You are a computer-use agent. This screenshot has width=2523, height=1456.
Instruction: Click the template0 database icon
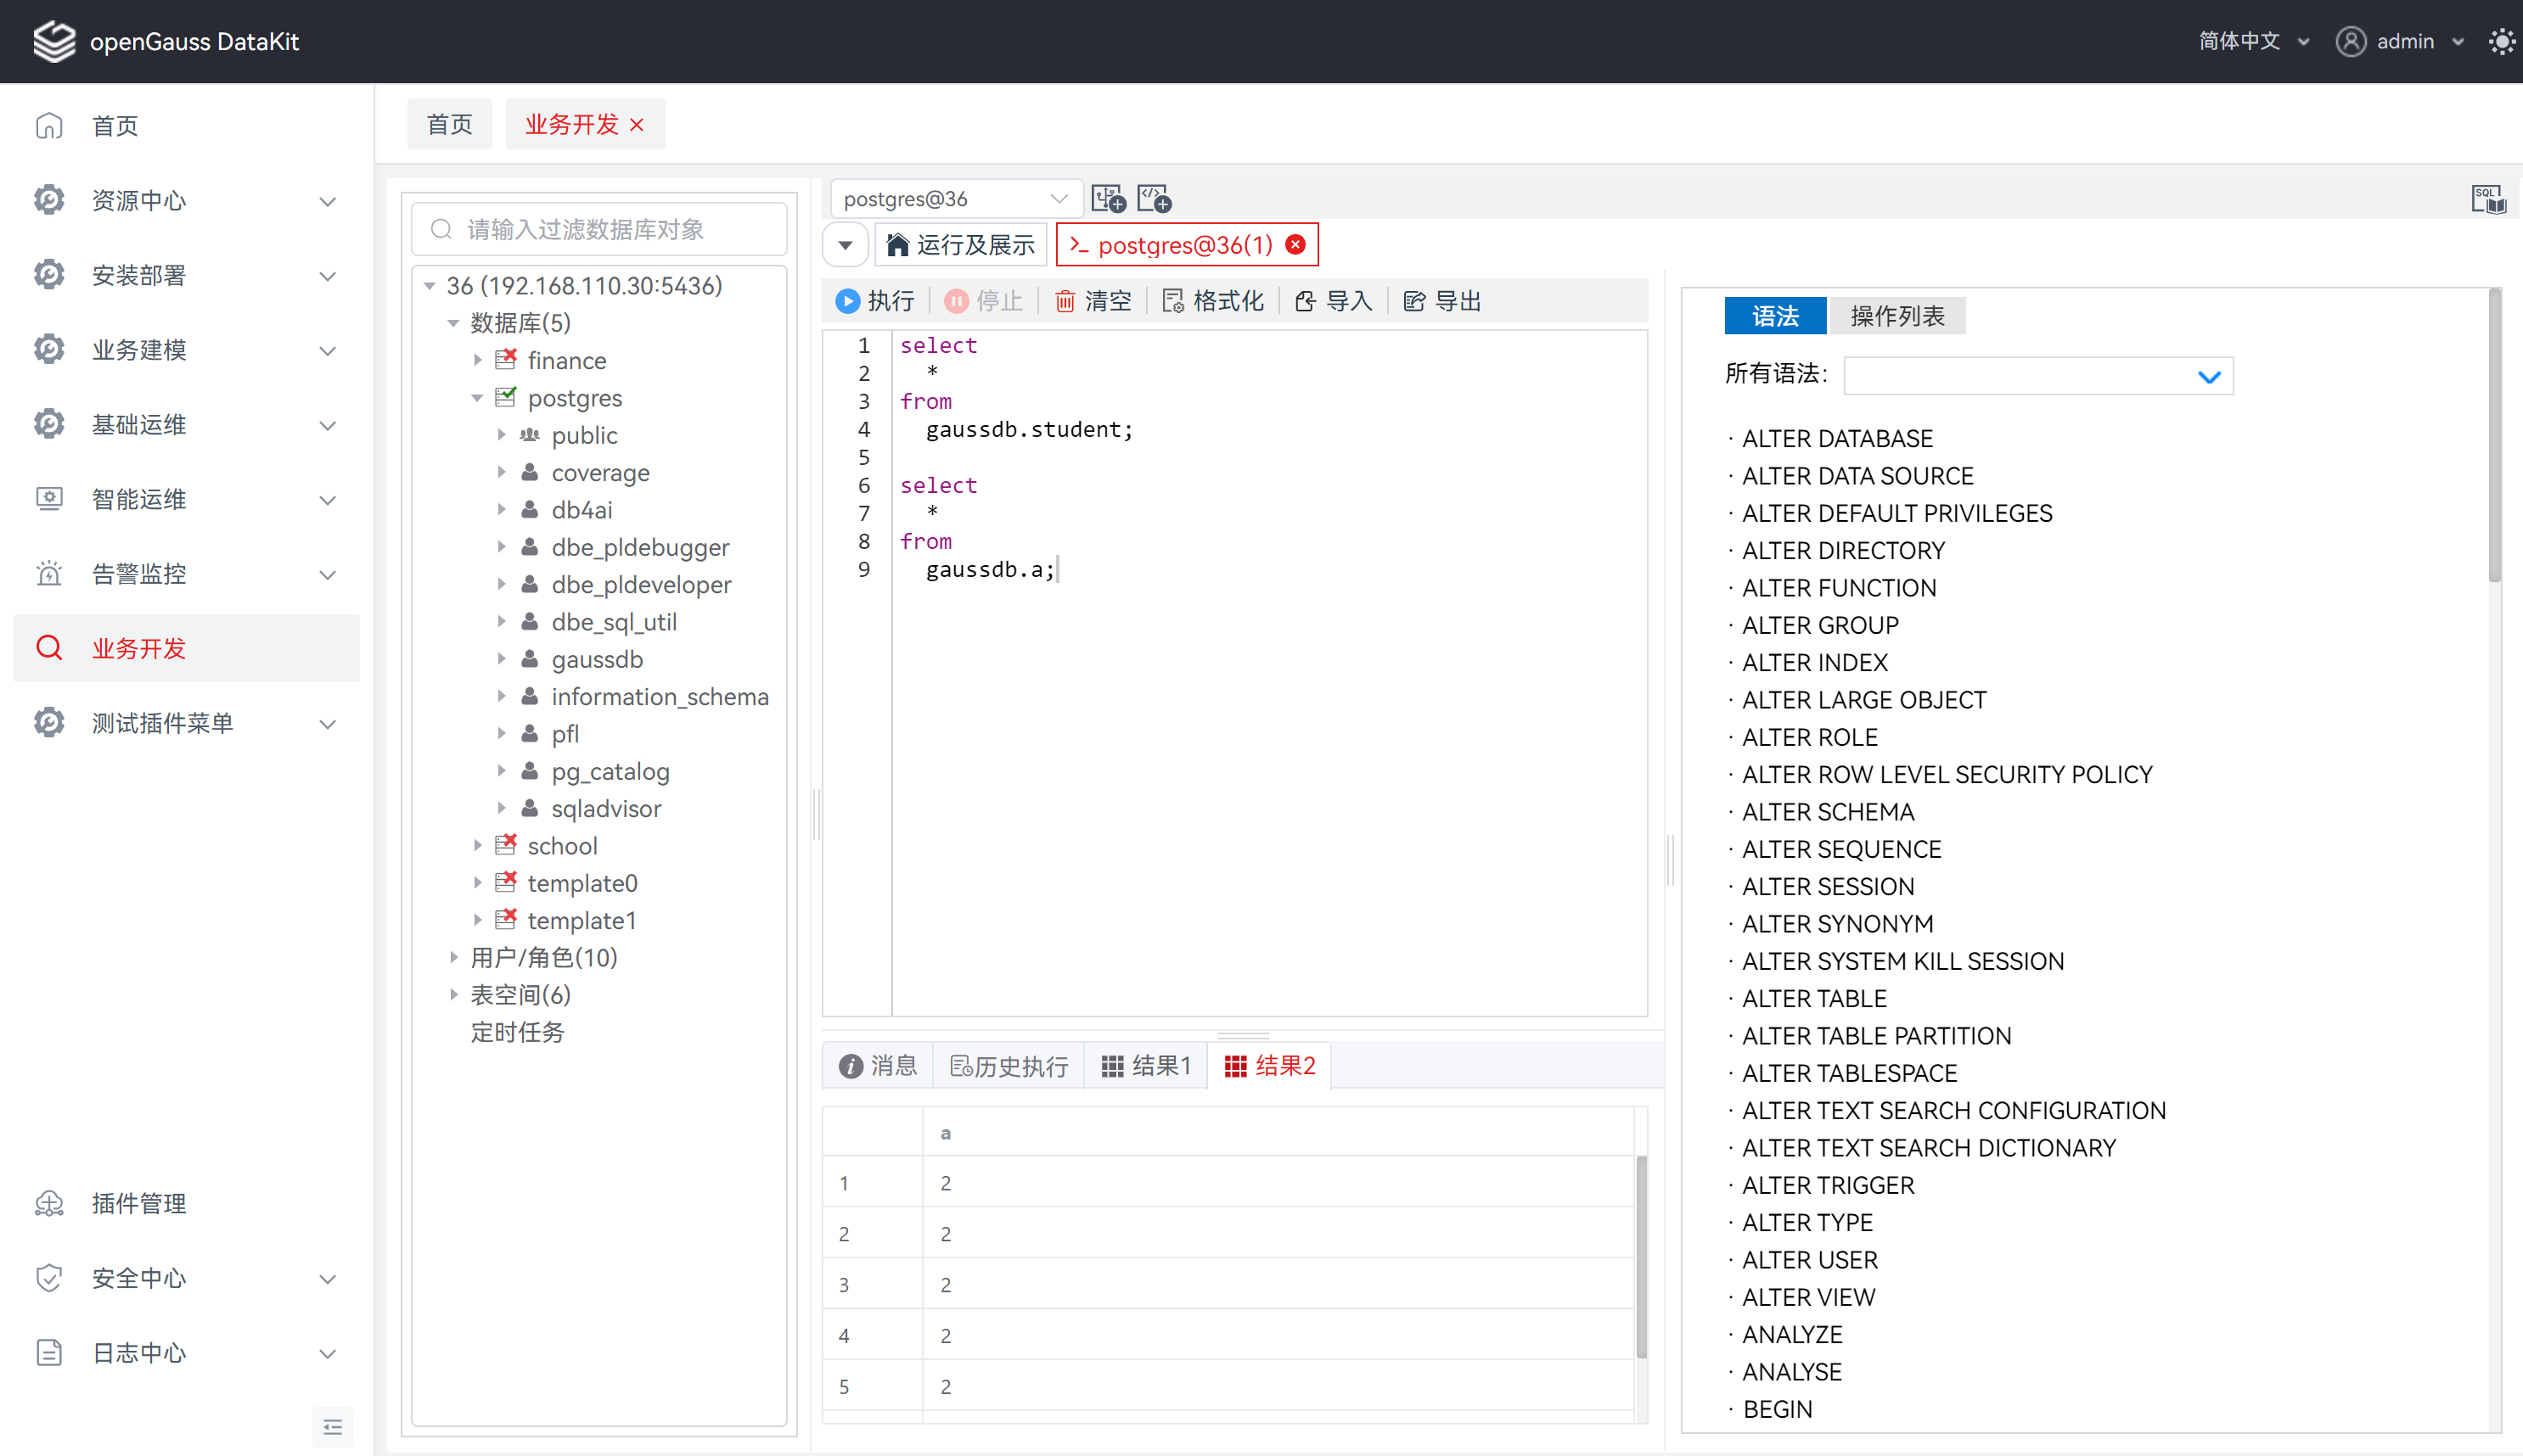click(x=506, y=882)
